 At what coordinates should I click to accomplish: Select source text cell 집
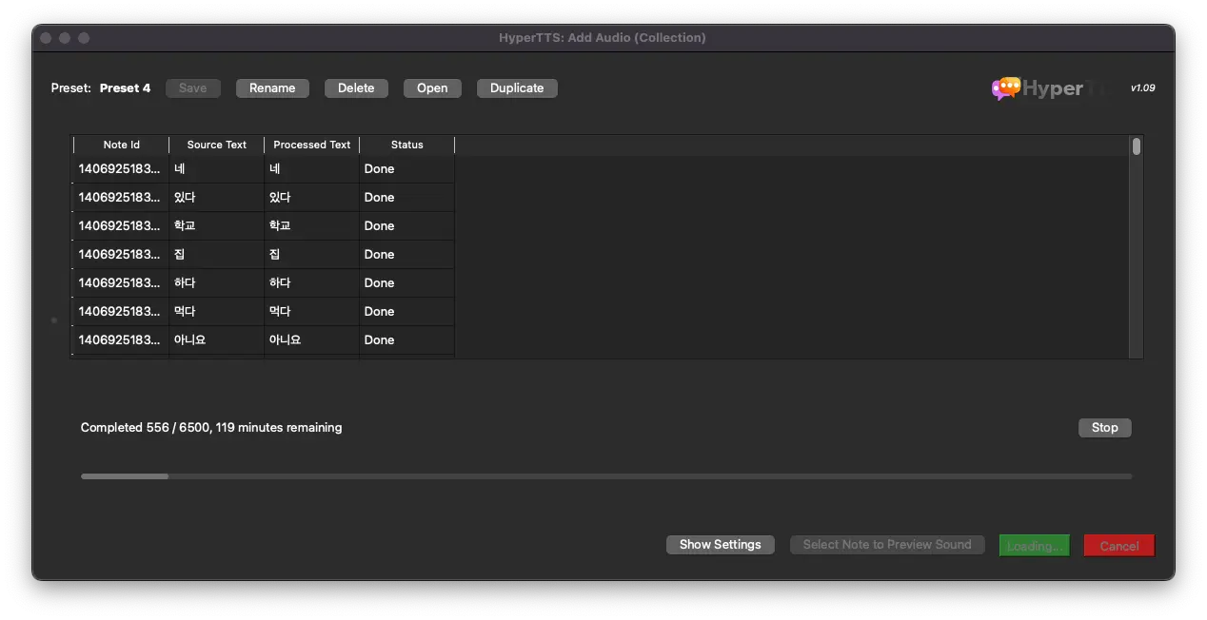tap(217, 255)
